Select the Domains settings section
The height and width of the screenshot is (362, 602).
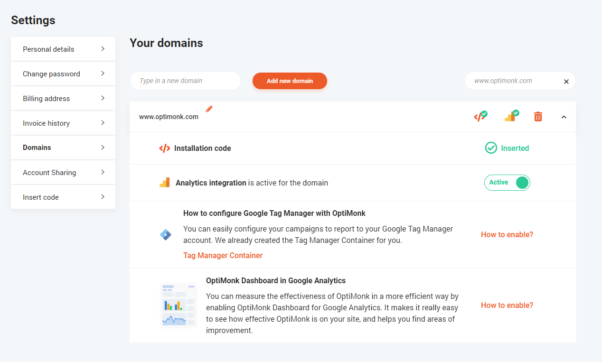(63, 148)
